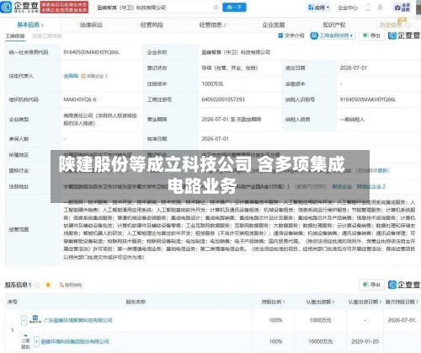
Task: Select the 工商信息 sub-tab
Action: 15,36
